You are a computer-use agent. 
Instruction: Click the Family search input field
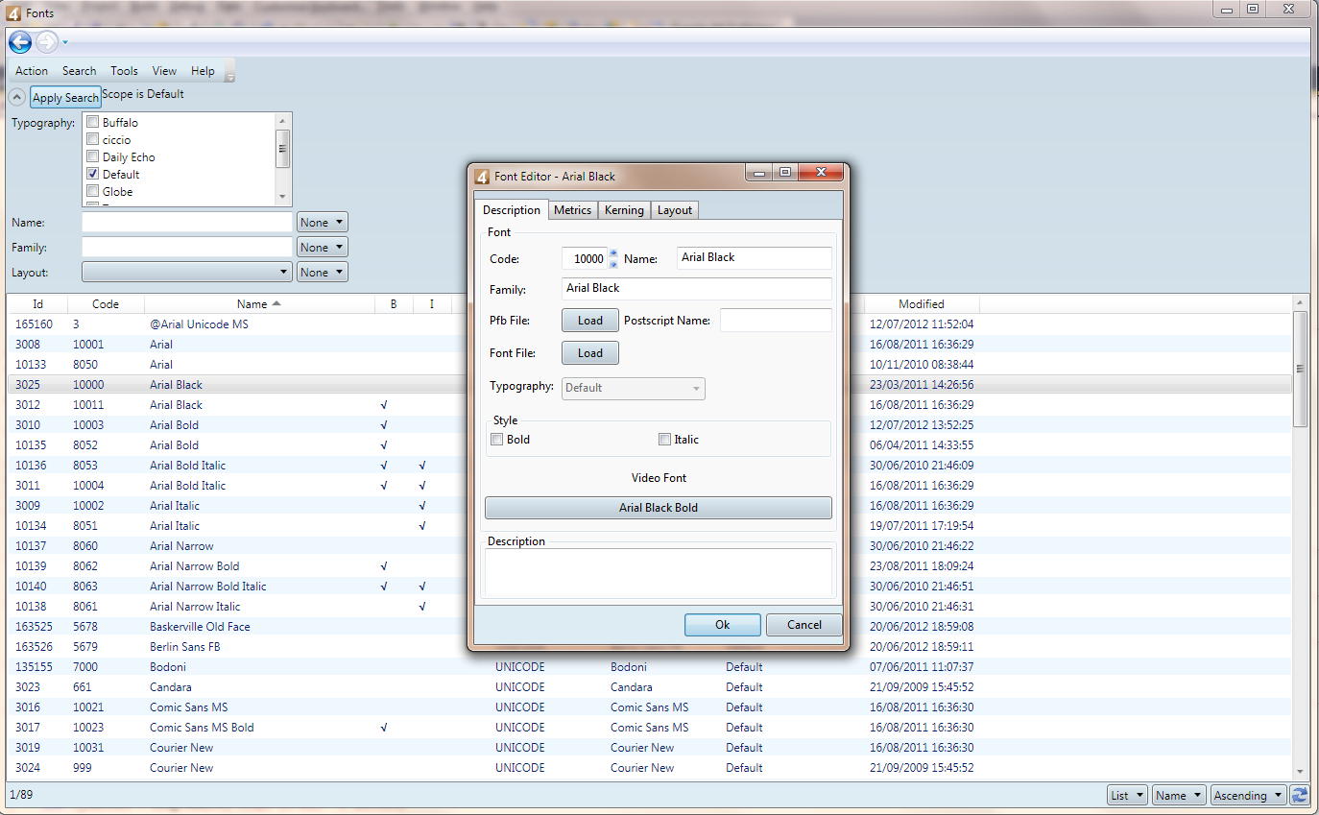click(187, 248)
